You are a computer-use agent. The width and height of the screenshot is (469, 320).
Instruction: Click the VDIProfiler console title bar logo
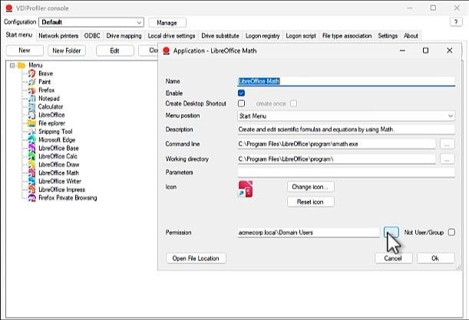coord(9,8)
